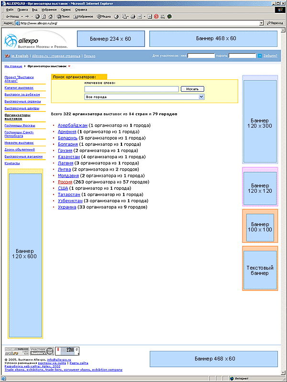Click the Print icon in toolbar

click(x=133, y=17)
